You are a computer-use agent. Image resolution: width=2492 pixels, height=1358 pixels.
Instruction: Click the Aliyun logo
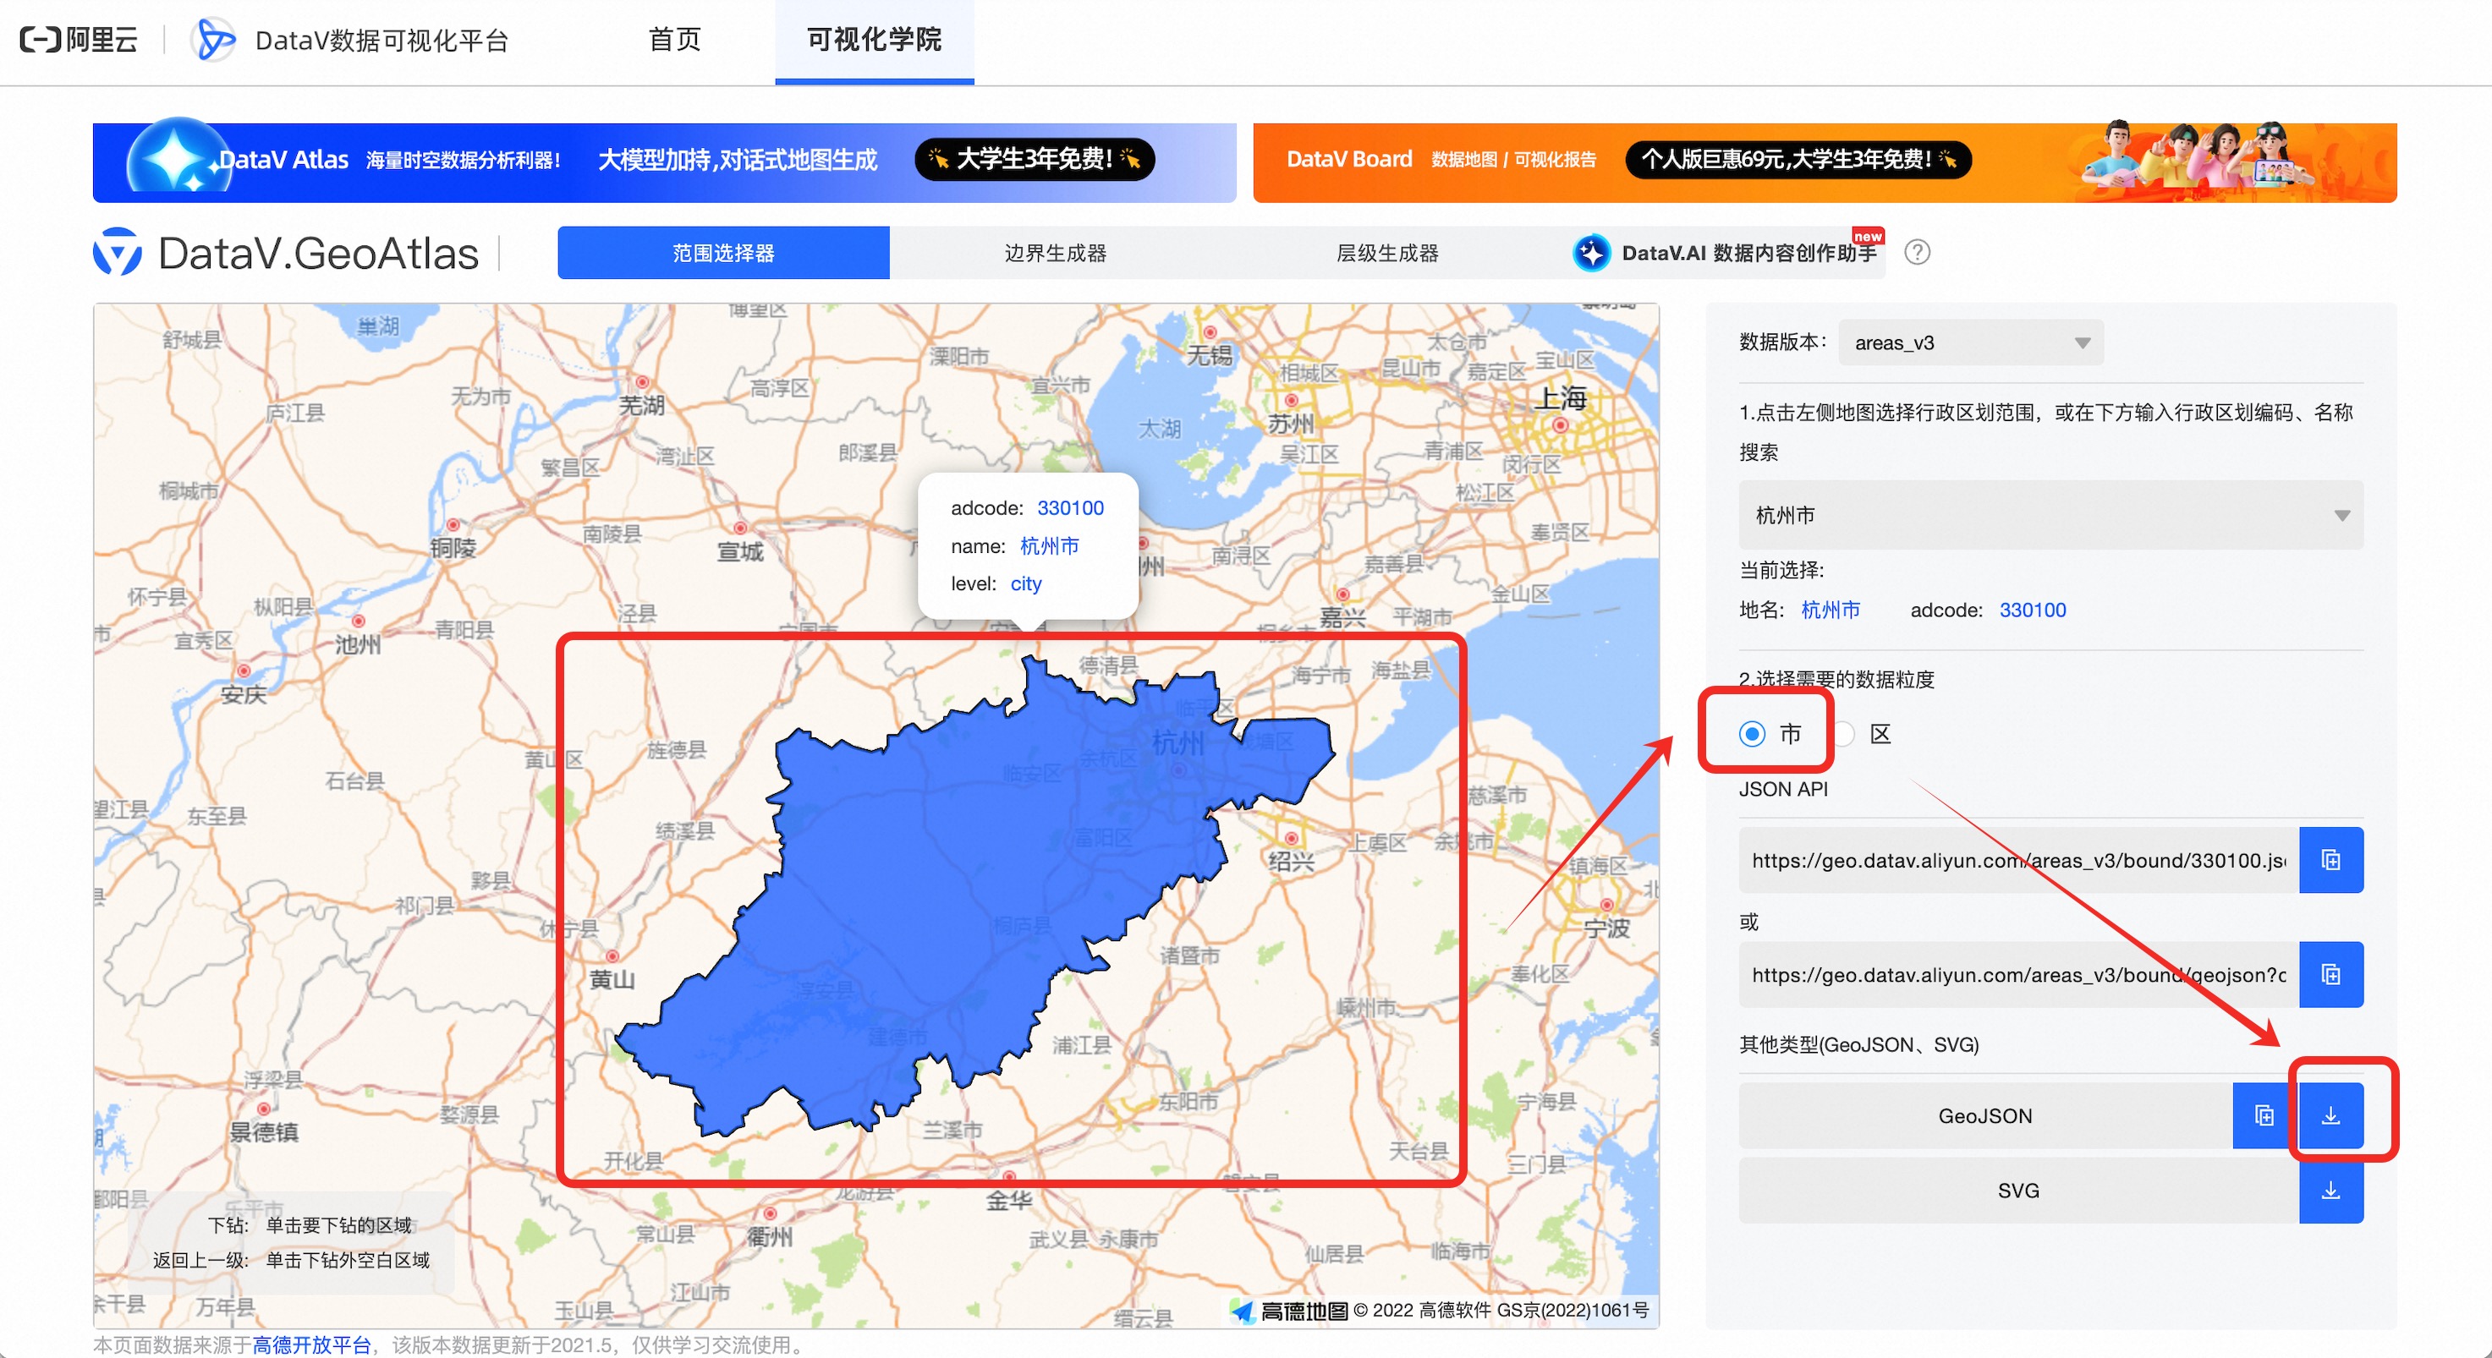click(x=80, y=40)
